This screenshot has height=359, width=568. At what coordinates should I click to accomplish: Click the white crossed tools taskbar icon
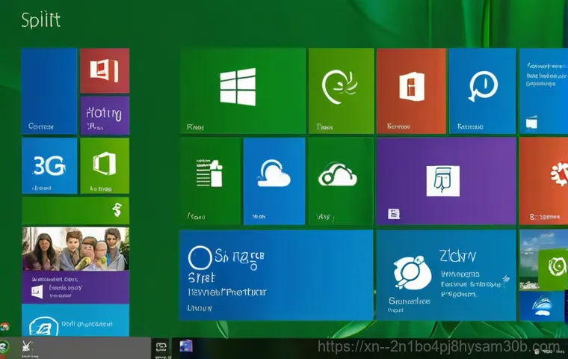click(26, 346)
